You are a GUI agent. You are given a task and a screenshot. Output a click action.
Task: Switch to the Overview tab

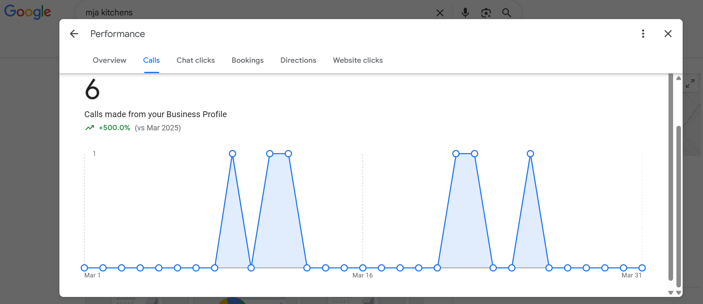click(x=109, y=60)
